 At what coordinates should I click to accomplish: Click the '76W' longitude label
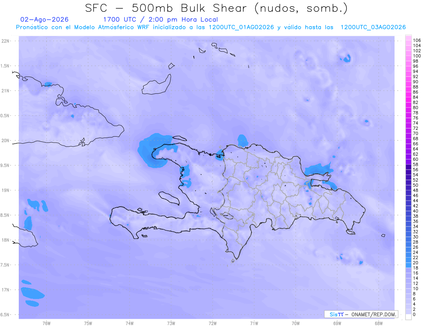46,323
